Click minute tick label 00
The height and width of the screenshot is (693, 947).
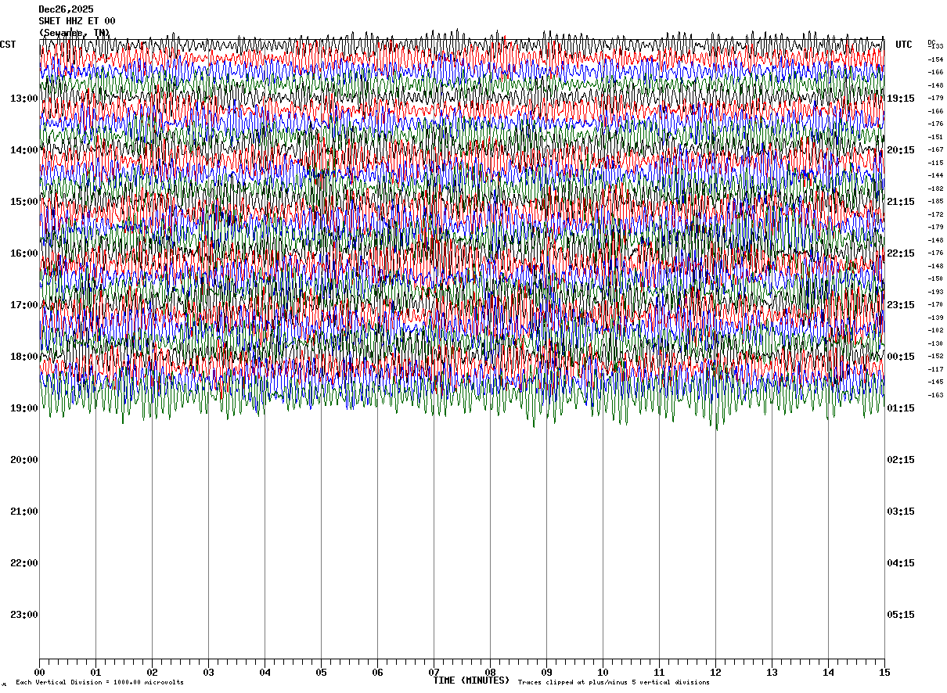(39, 673)
